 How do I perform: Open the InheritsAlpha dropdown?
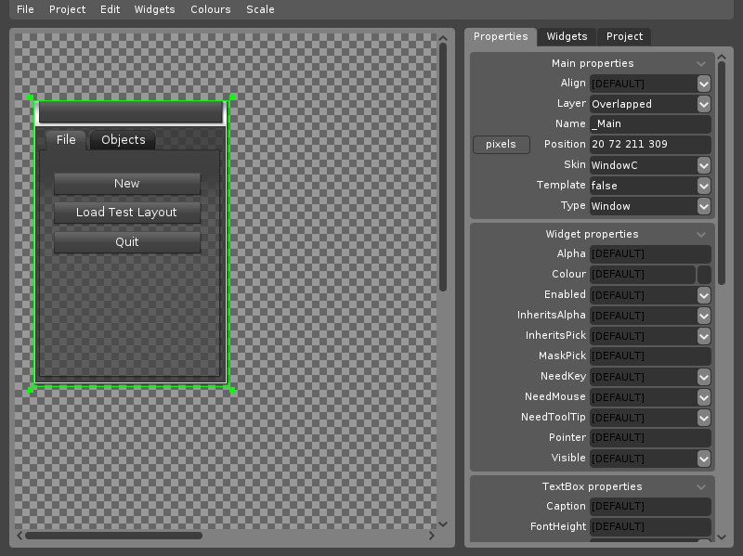click(x=704, y=316)
